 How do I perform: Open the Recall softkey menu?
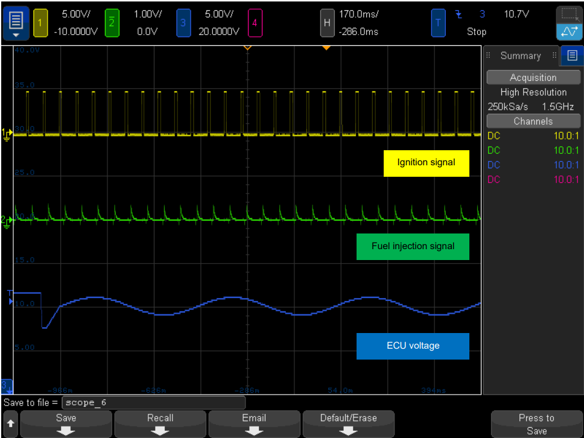[160, 424]
